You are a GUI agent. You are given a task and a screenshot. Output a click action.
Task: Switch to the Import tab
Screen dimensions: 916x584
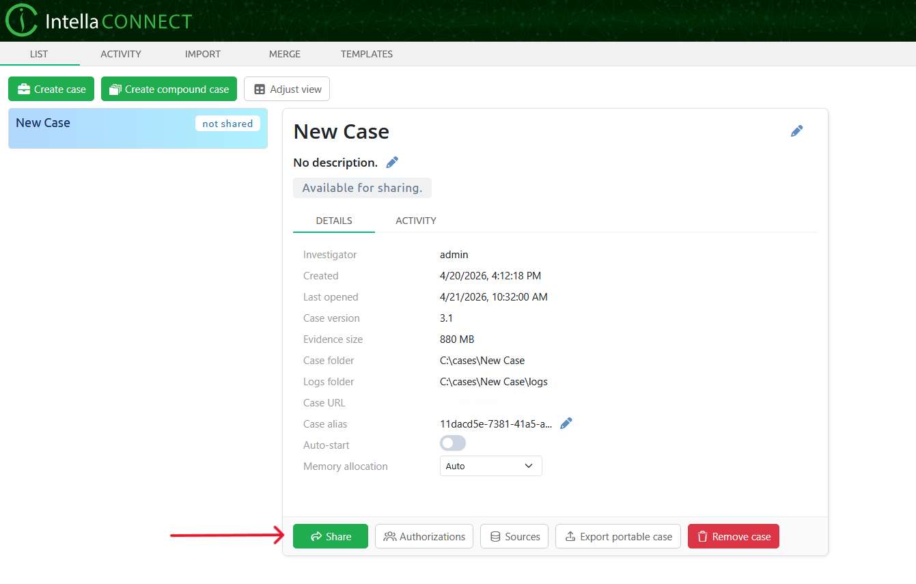point(203,54)
